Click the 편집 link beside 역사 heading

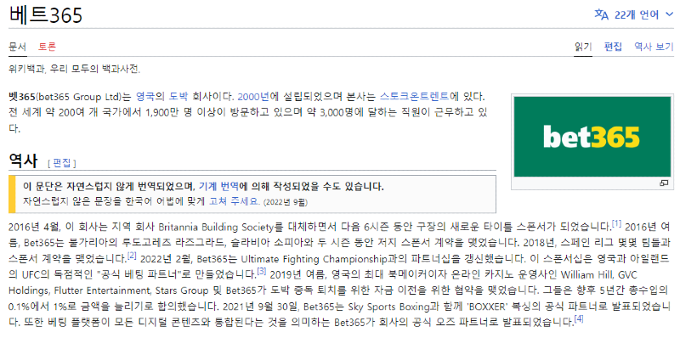[61, 163]
